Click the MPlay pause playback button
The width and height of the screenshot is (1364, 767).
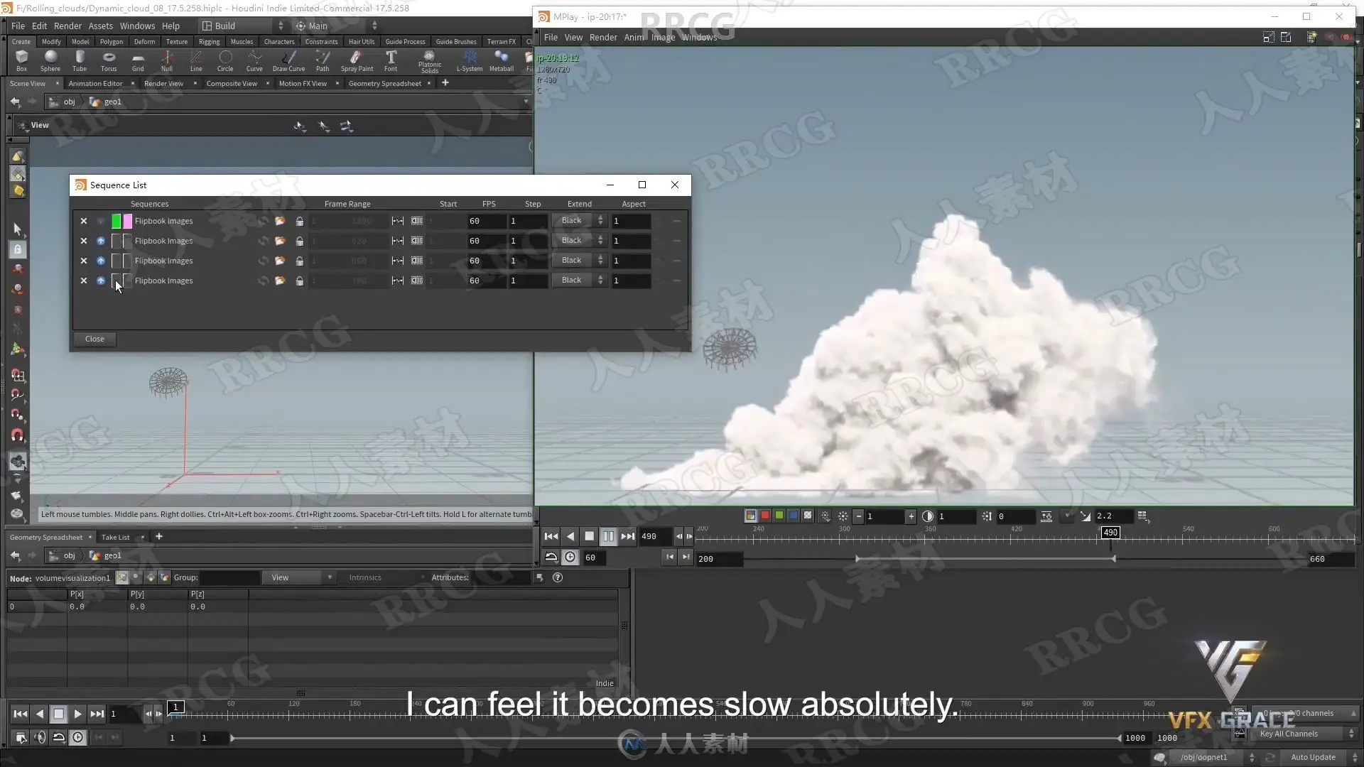tap(608, 536)
